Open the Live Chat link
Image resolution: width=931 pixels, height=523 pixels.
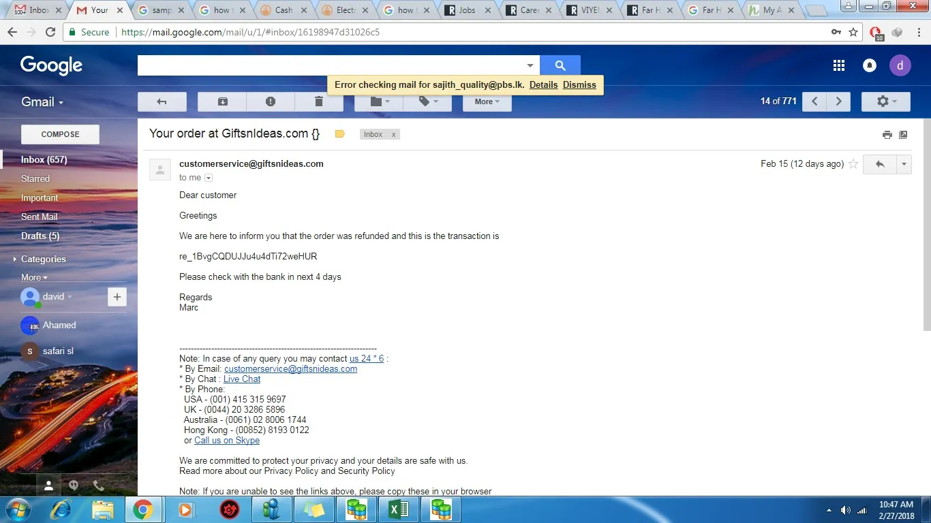point(242,379)
